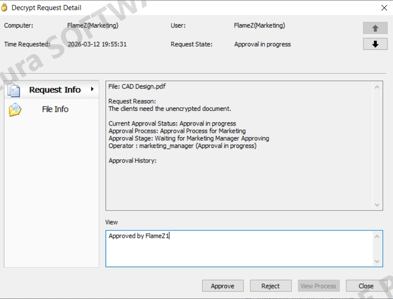This screenshot has height=299, width=393.
Task: Click the User value FlameZ(Marketing)
Action: pos(259,26)
